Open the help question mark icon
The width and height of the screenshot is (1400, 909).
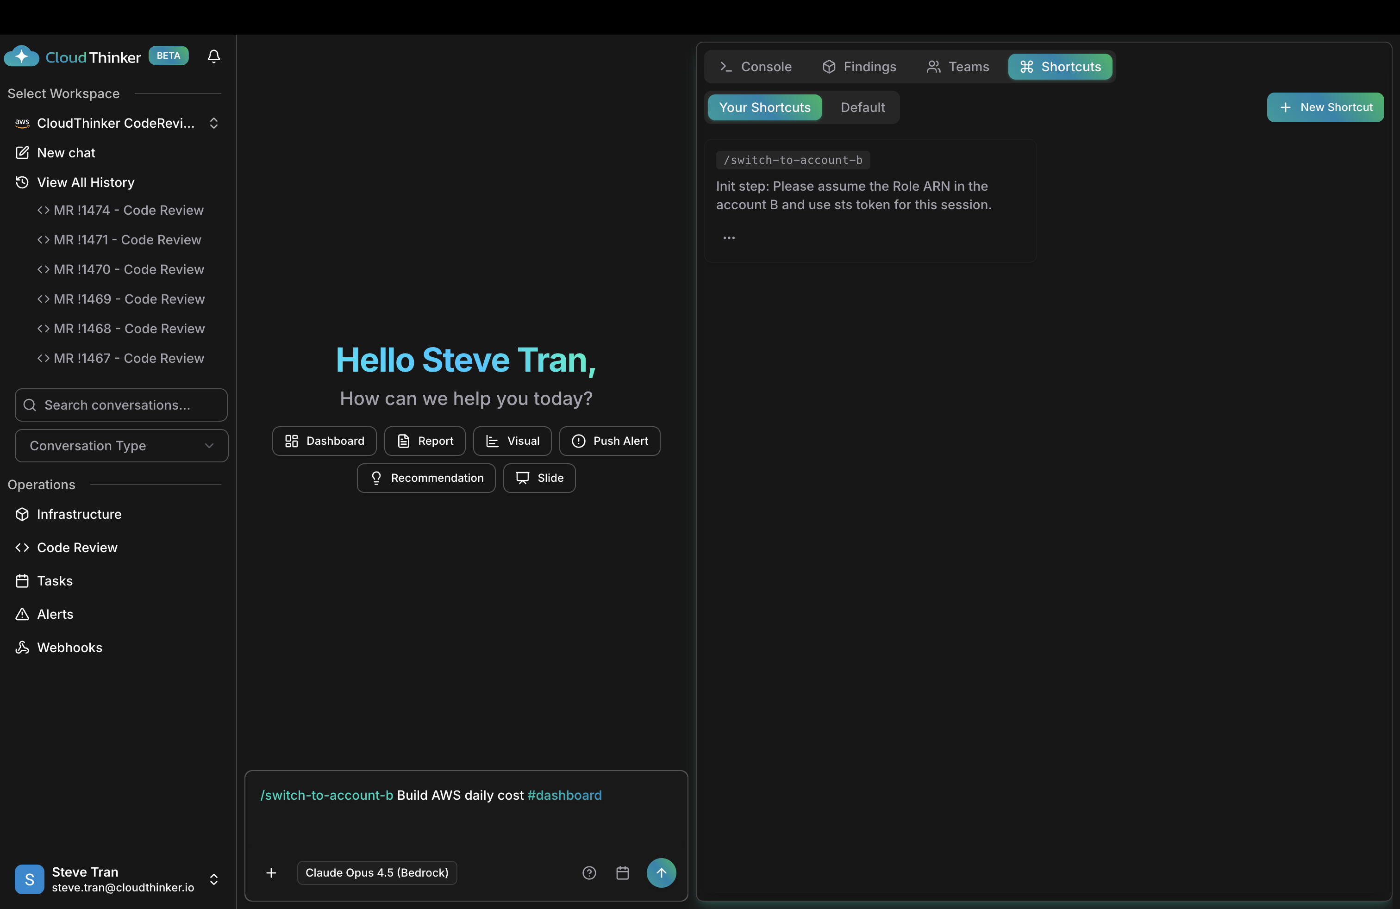coord(589,872)
